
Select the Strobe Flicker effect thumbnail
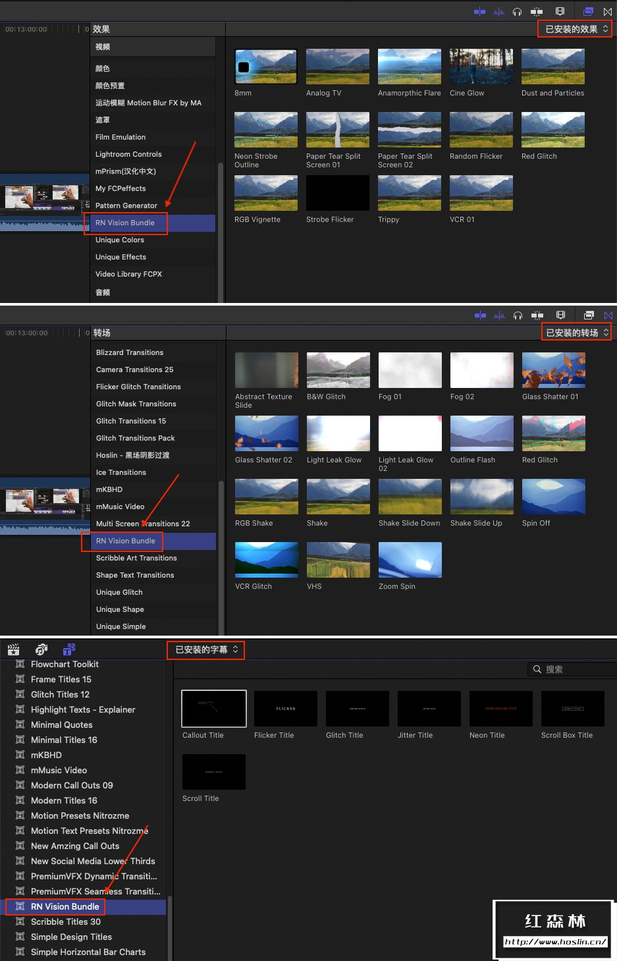pyautogui.click(x=338, y=193)
